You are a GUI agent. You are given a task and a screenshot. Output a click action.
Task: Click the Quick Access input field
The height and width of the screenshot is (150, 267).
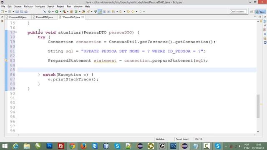(x=238, y=12)
